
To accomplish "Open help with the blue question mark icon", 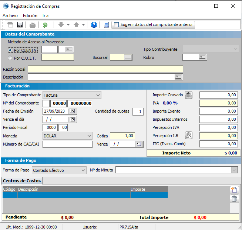I will click(x=94, y=25).
